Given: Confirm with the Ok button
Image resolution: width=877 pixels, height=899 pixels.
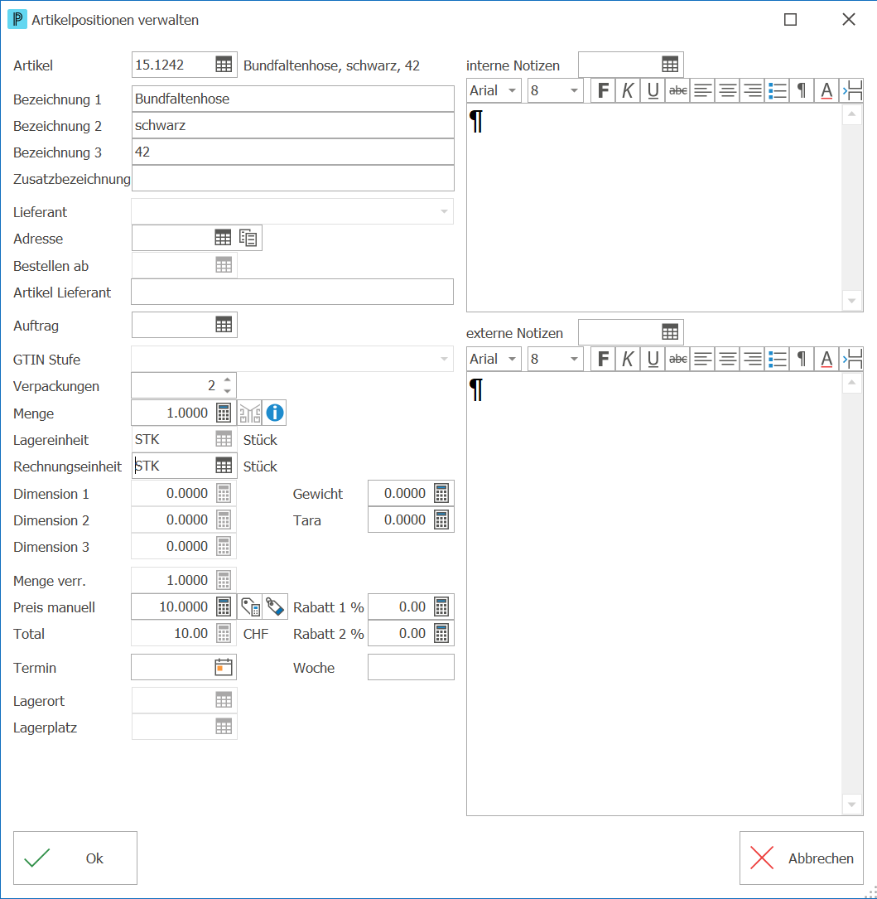Looking at the screenshot, I should coord(75,858).
